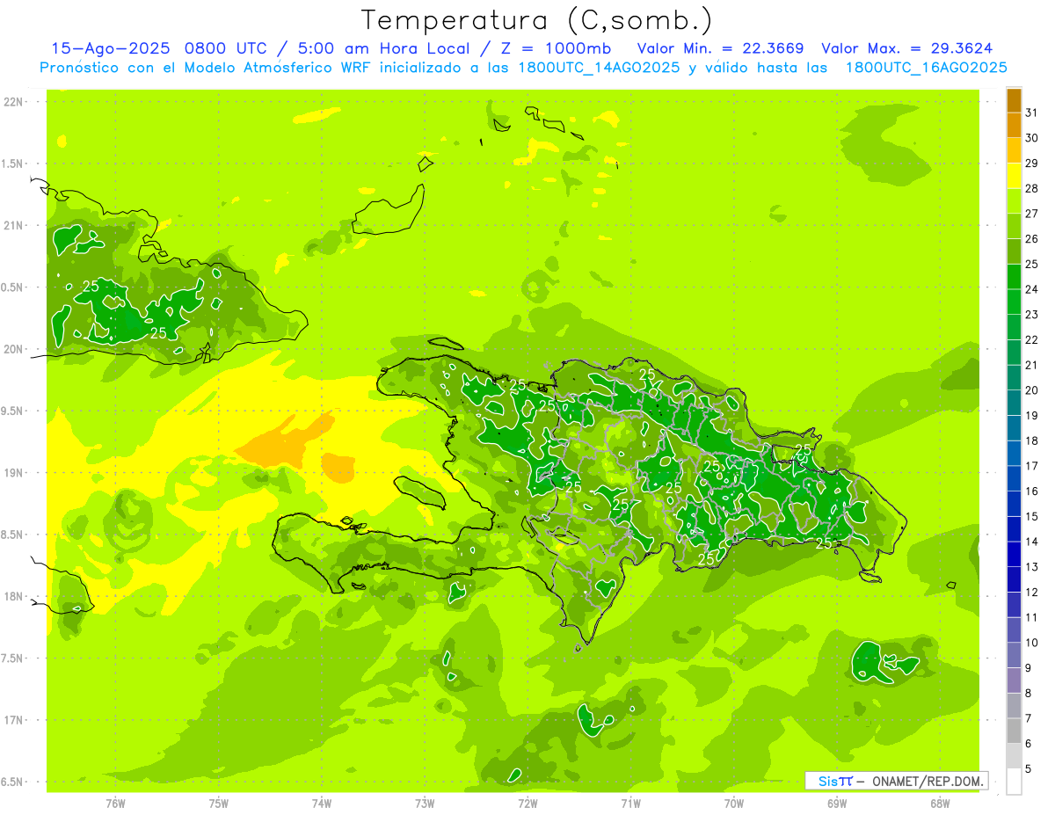Click the dark orange legend swatch above 31
Image resolution: width=1055 pixels, height=815 pixels.
tap(1014, 100)
